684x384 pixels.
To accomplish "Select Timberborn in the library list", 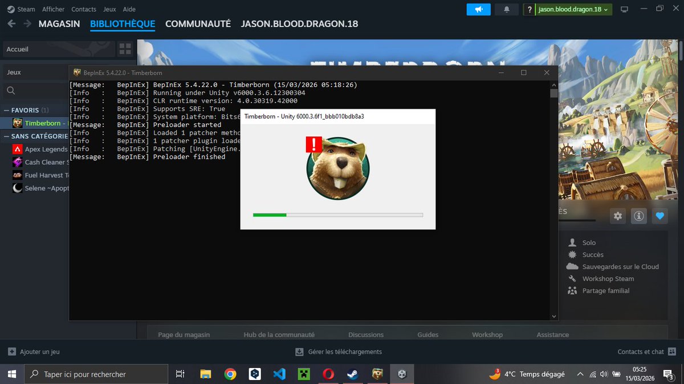I will pos(40,123).
